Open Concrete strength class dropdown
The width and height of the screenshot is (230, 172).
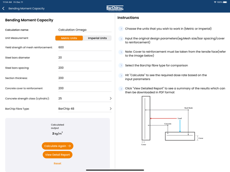click(85, 98)
